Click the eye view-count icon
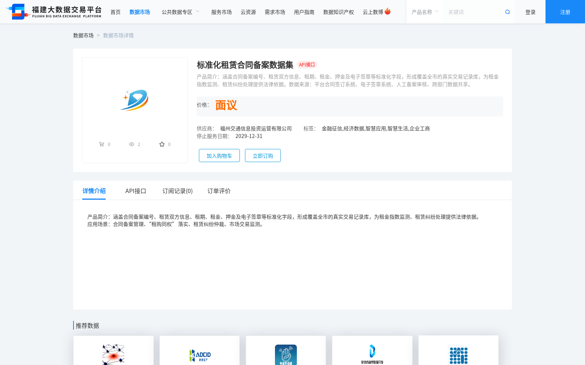This screenshot has height=365, width=585. (x=132, y=144)
